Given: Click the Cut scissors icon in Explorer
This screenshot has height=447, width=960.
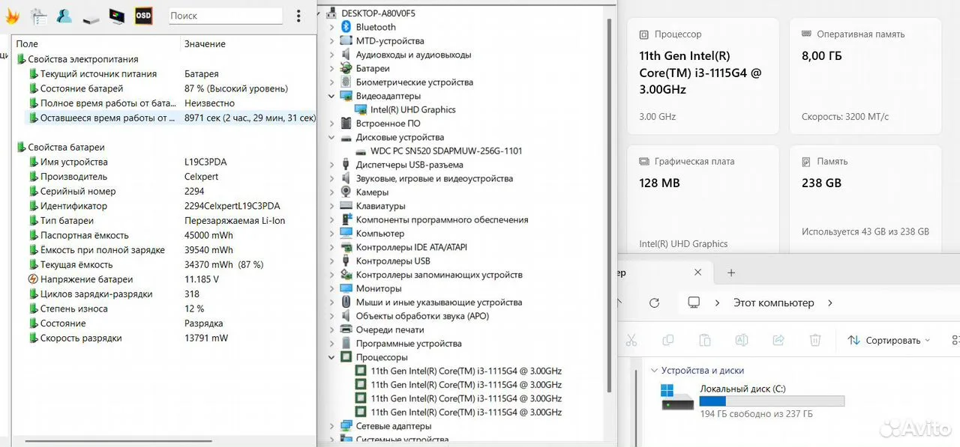Looking at the screenshot, I should (631, 340).
